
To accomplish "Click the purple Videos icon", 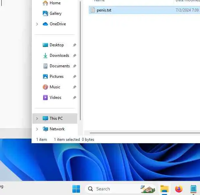I will click(45, 97).
